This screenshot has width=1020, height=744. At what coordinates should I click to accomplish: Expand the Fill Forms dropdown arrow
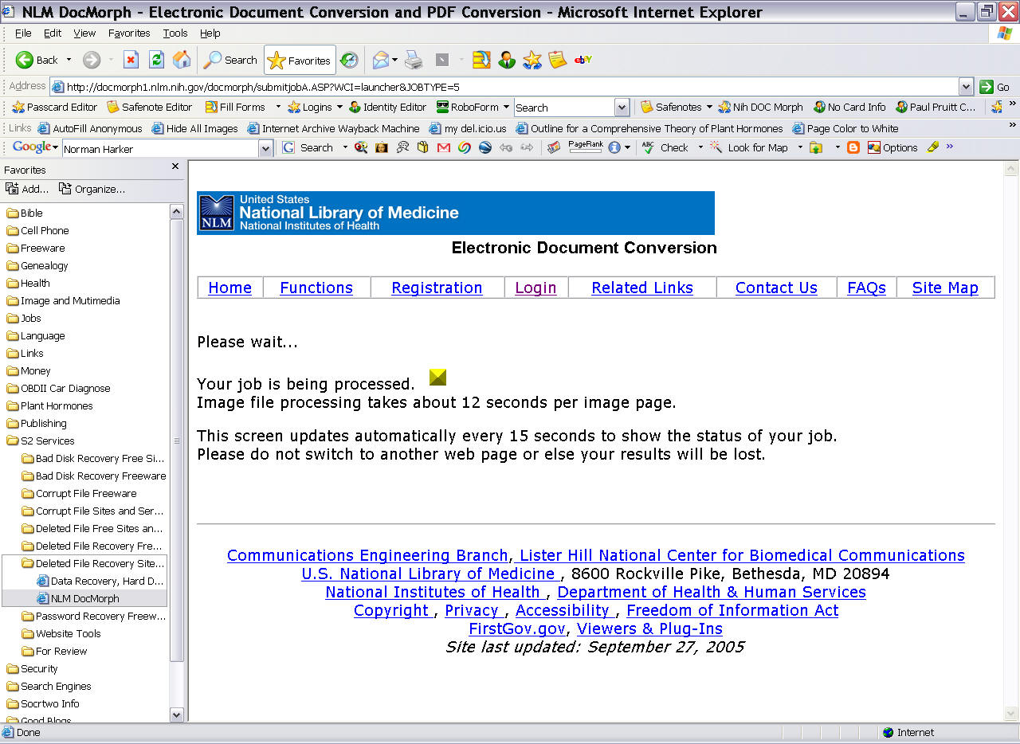pyautogui.click(x=278, y=107)
